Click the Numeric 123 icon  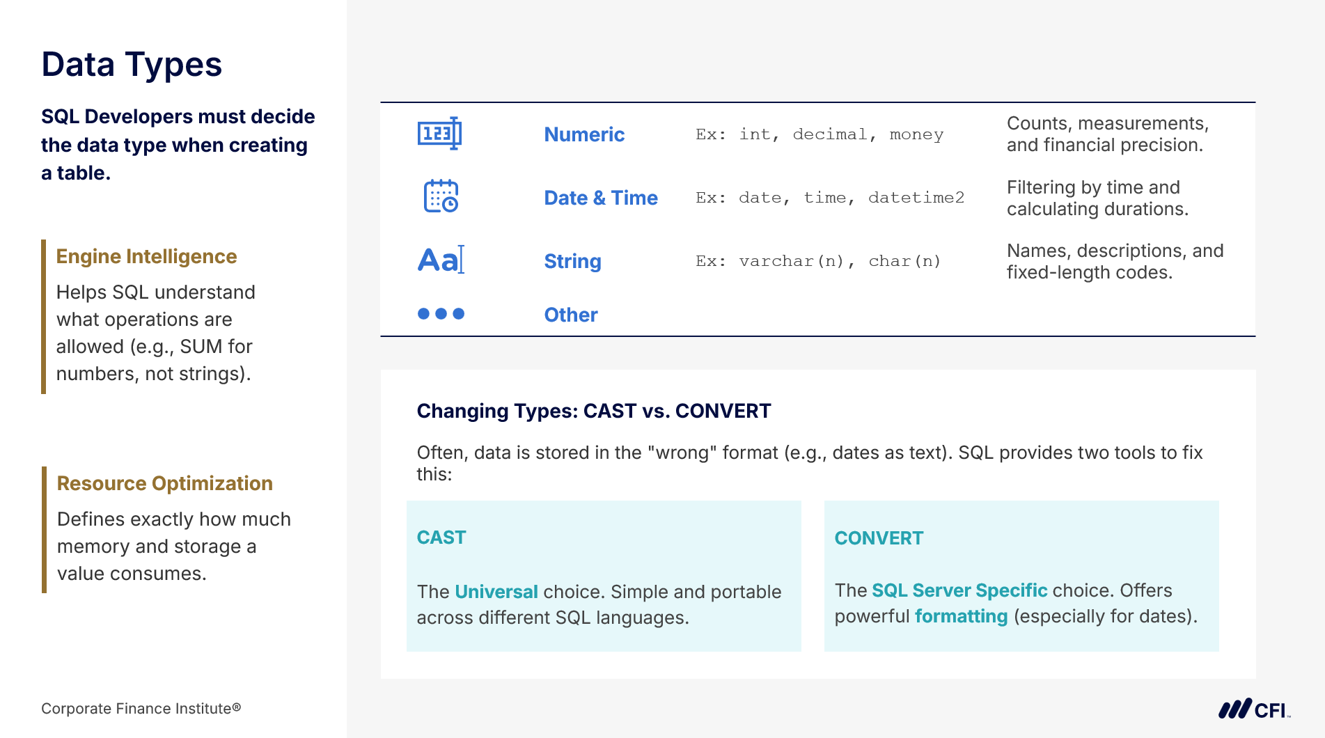pos(439,134)
